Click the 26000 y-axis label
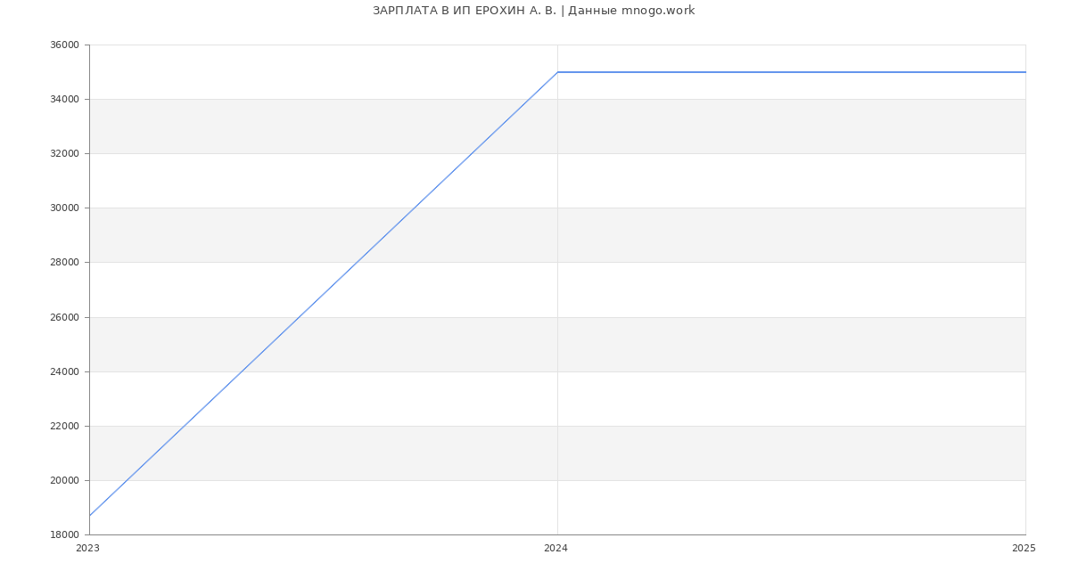The image size is (1070, 579). click(66, 318)
